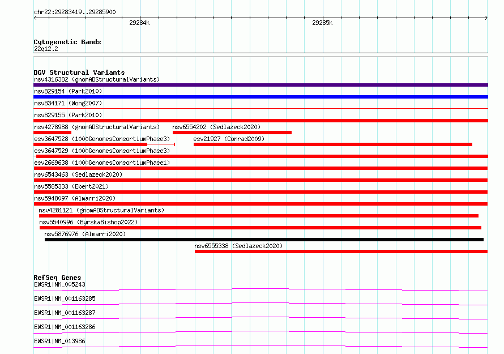Select the dark purple nsv4316382 variant bar
504x354 pixels.
tap(260, 85)
